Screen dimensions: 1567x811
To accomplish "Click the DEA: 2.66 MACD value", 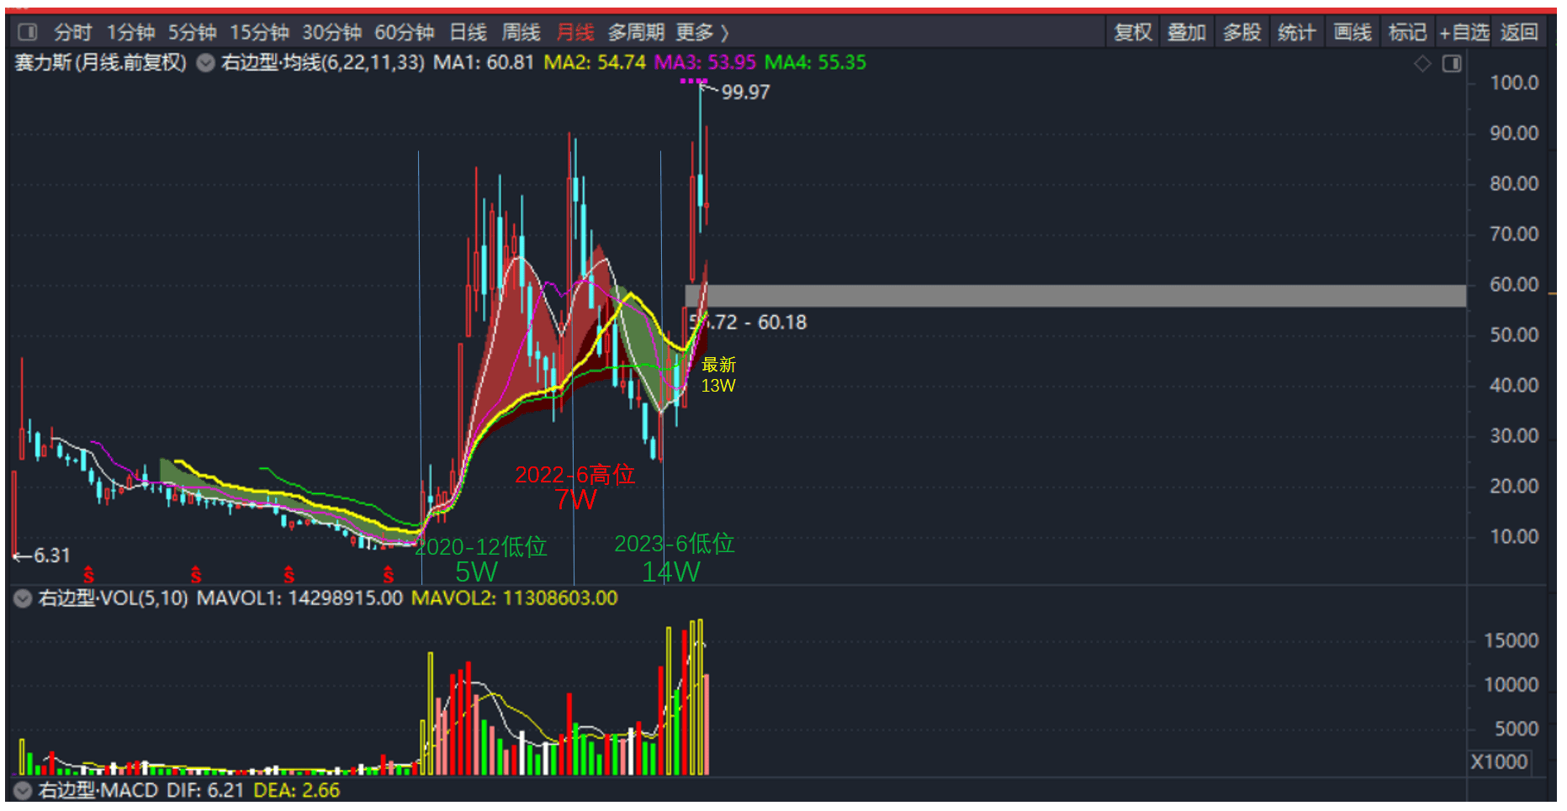I will (x=297, y=791).
